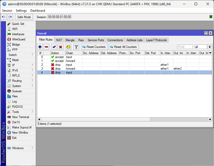This screenshot has height=166, width=214.
Task: Maximize the Firewall panel window
Action: click(x=206, y=33)
